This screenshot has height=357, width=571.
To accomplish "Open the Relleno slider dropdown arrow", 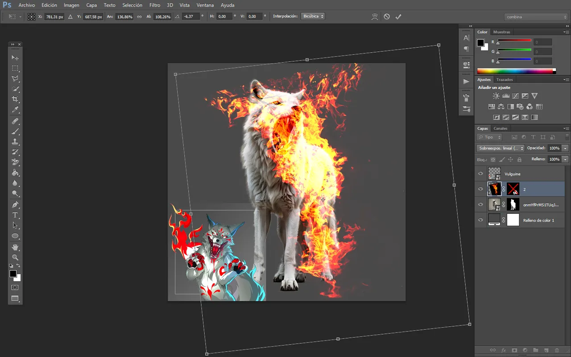I will coord(565,159).
